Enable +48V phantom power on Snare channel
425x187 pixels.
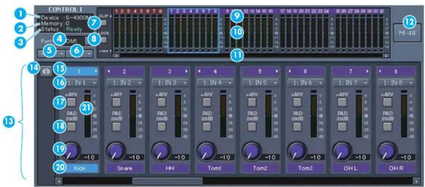pos(116,102)
